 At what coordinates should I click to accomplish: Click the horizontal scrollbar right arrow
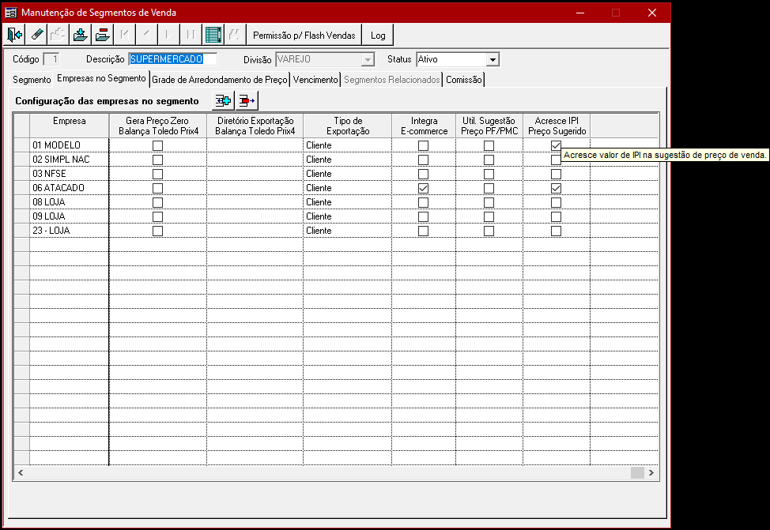(x=651, y=472)
